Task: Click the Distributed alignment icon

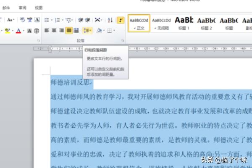Action: pos(76,30)
